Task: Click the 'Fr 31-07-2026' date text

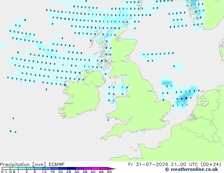Action: [148, 165]
